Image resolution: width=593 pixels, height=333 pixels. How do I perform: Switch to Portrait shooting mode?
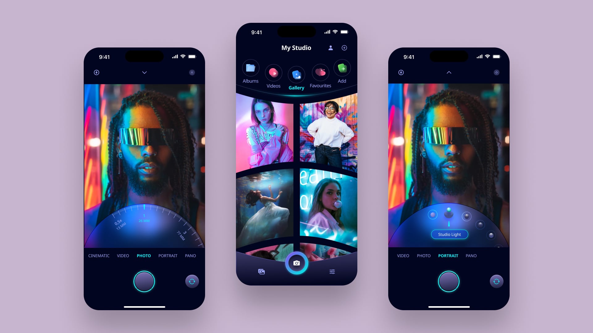pyautogui.click(x=168, y=255)
